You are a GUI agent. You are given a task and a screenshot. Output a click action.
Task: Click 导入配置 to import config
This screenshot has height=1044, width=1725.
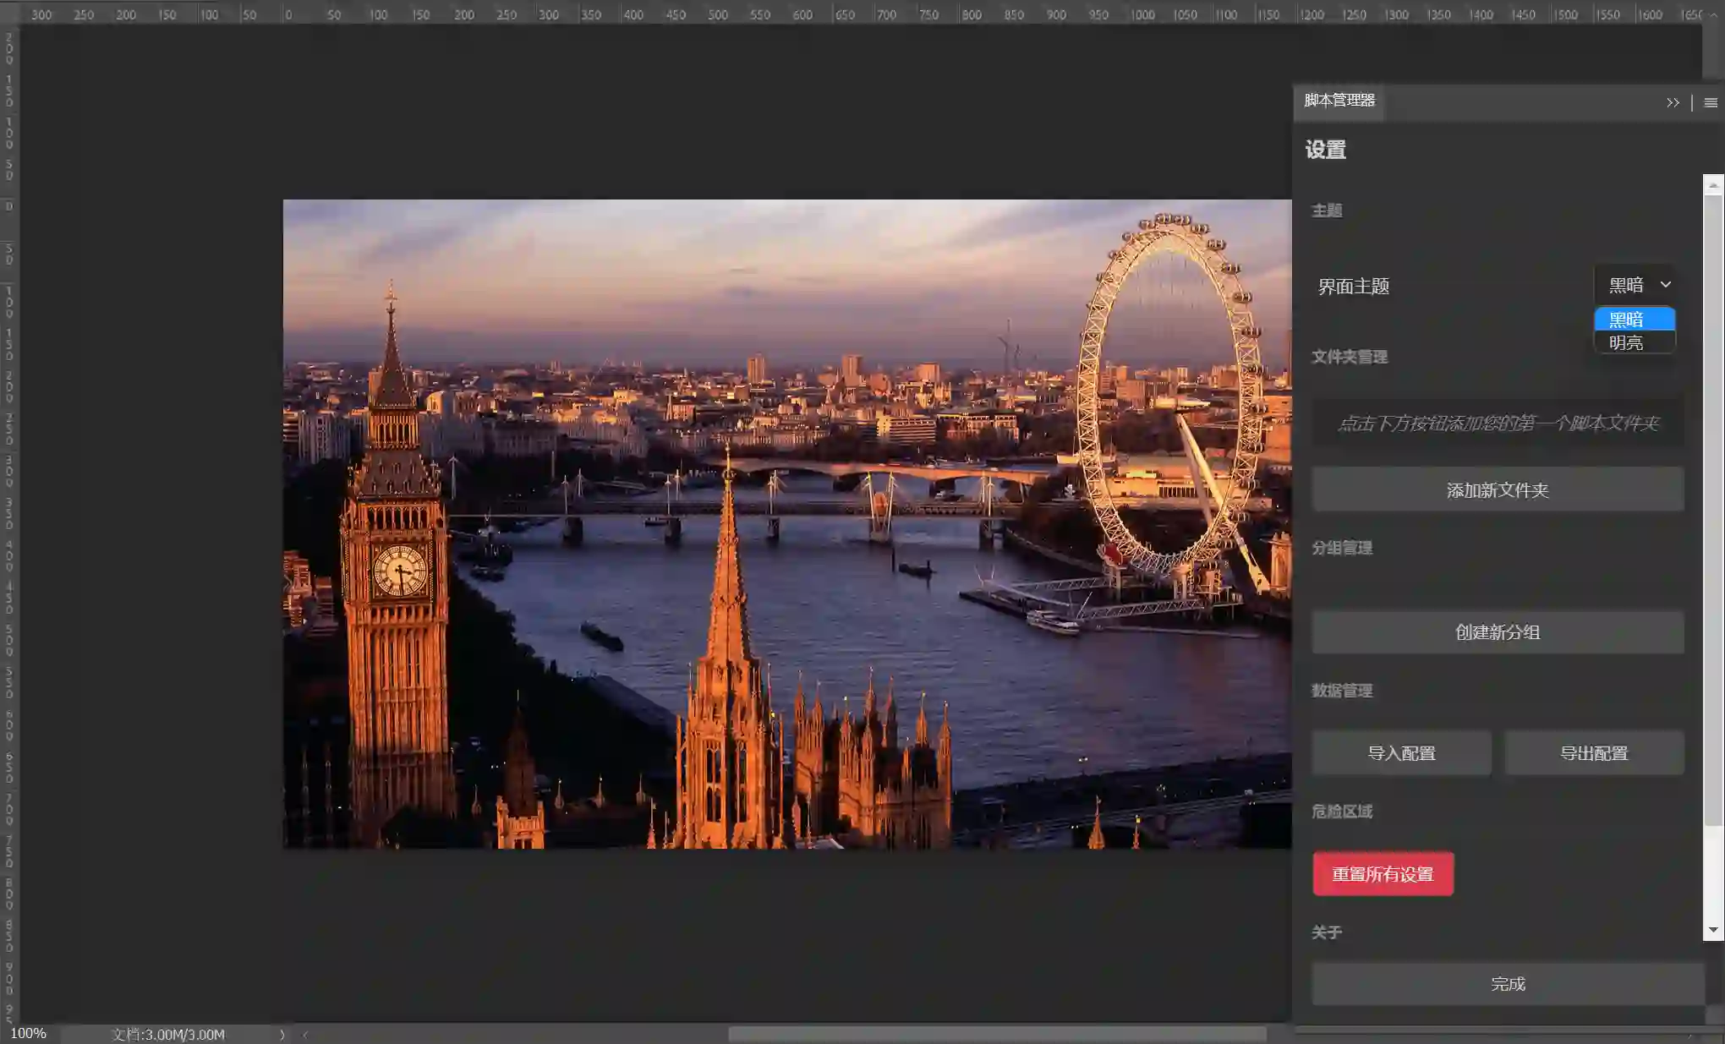pos(1401,753)
